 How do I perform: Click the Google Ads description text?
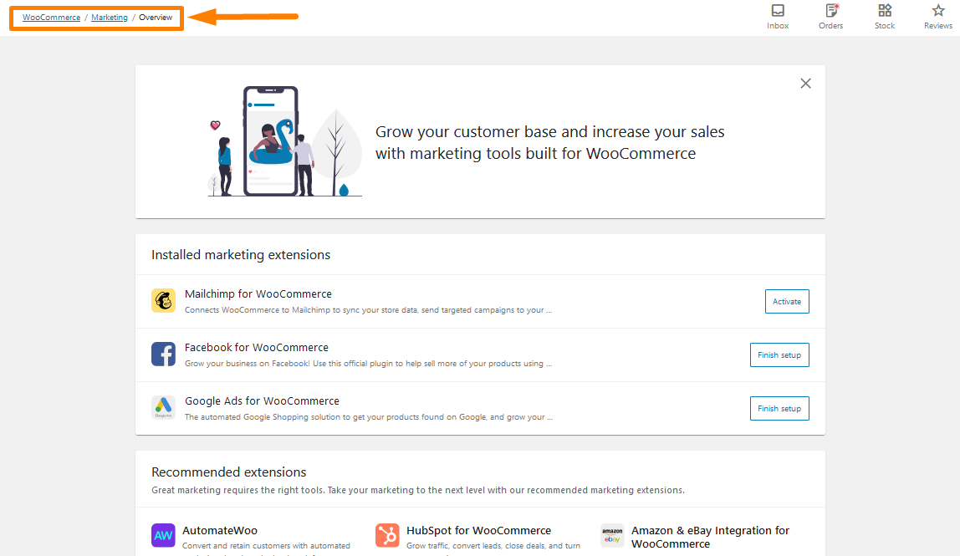click(x=369, y=417)
